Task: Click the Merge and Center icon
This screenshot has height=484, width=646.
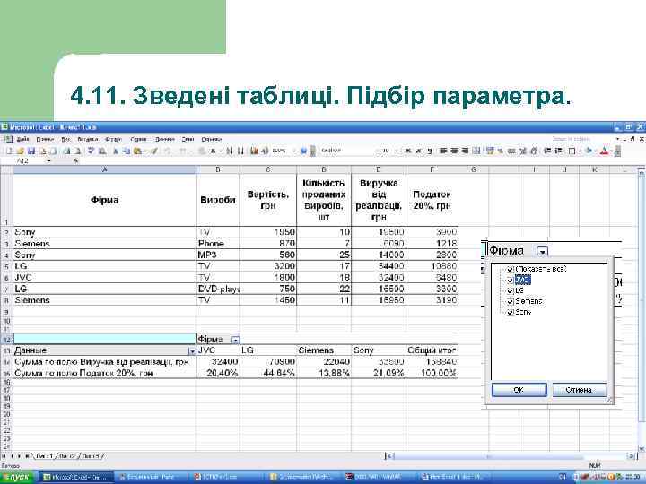Action: coord(476,151)
